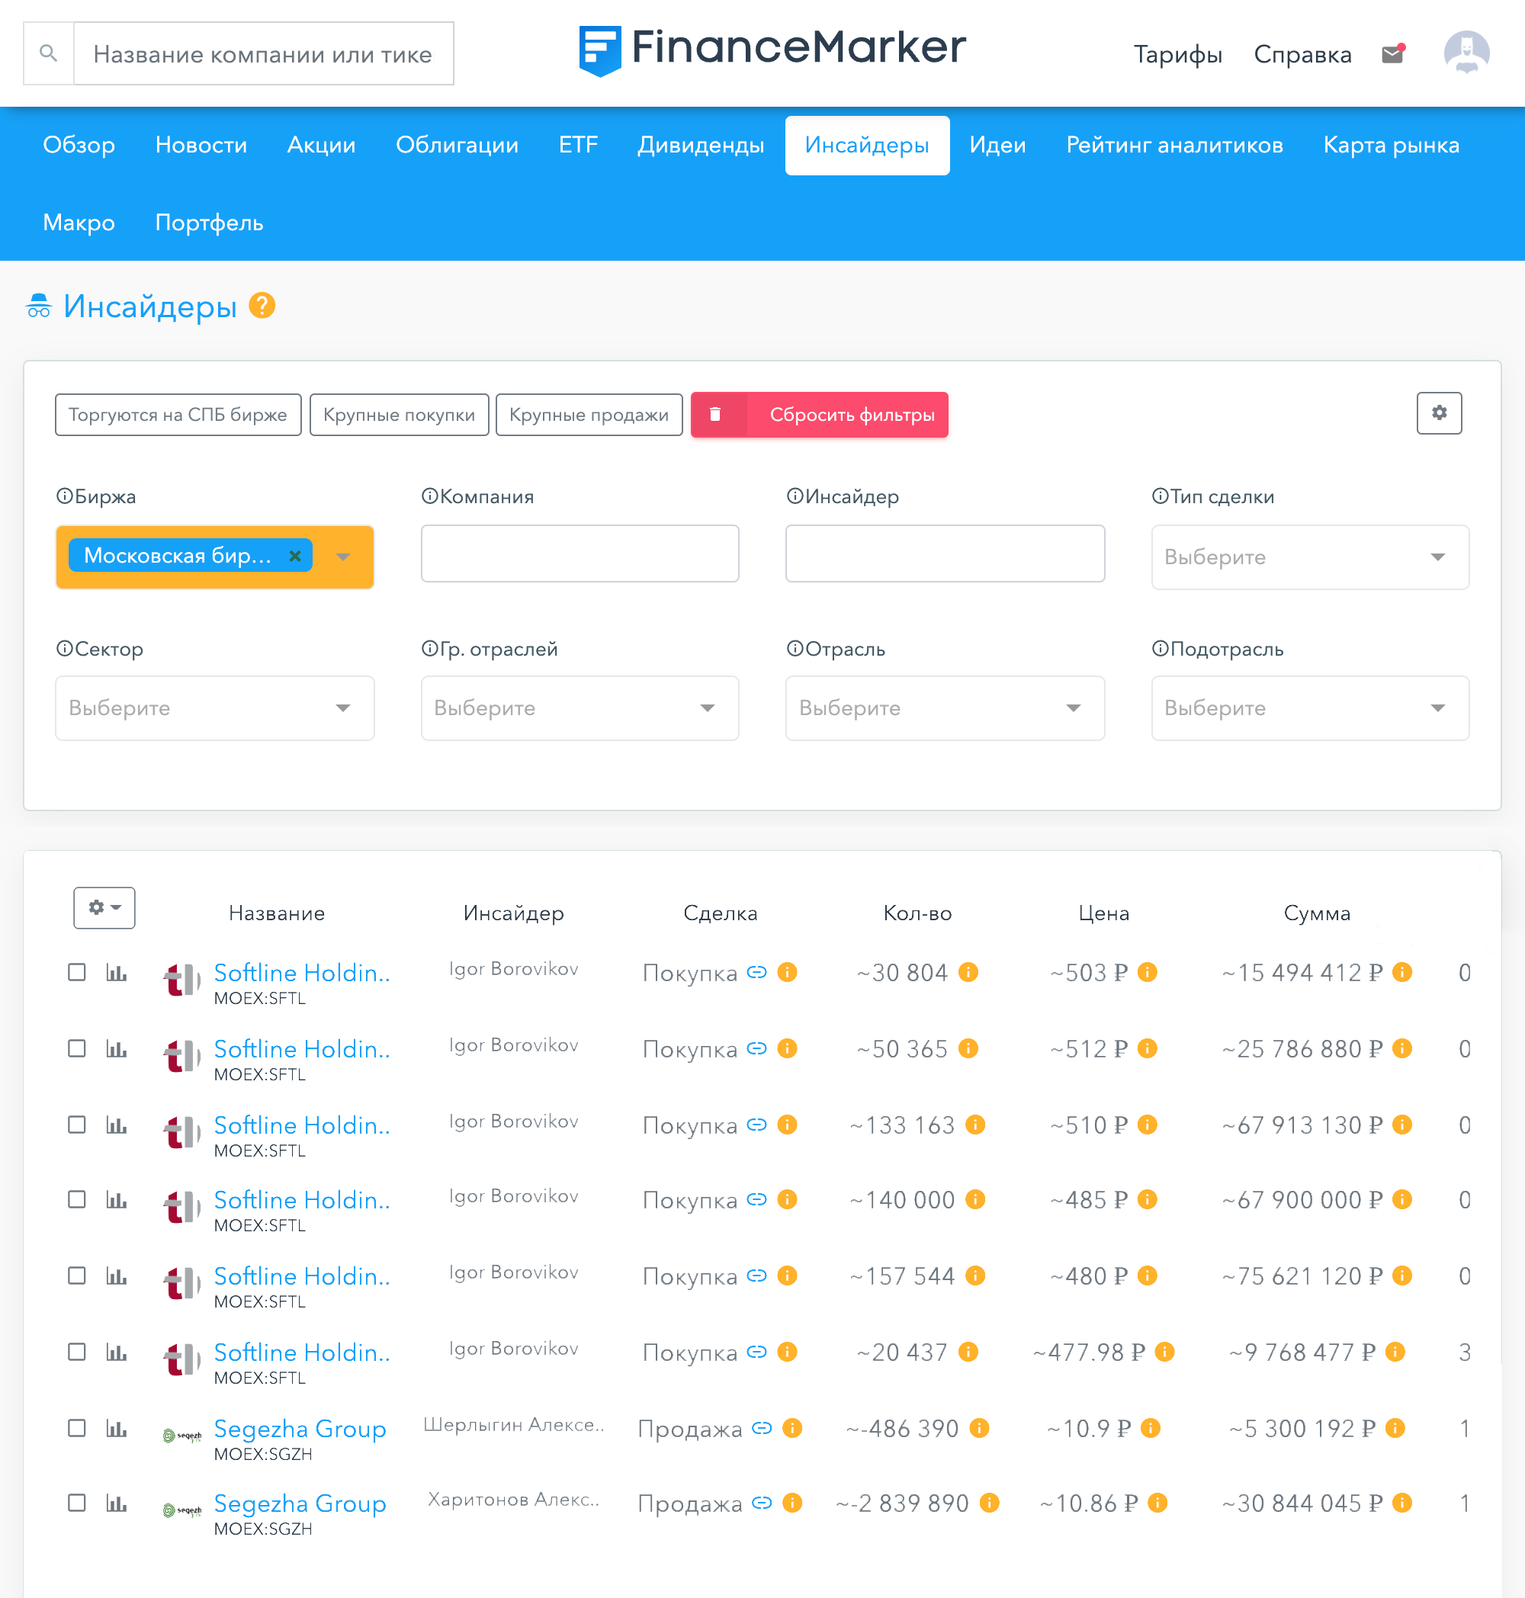Open the Отрасль dropdown
This screenshot has width=1525, height=1598.
945,708
